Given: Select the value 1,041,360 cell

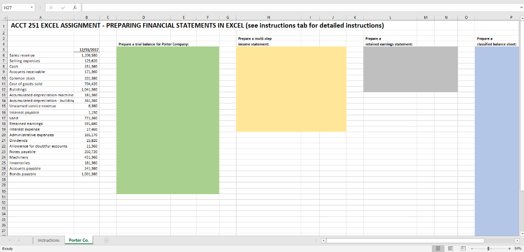Looking at the screenshot, I should (x=86, y=89).
